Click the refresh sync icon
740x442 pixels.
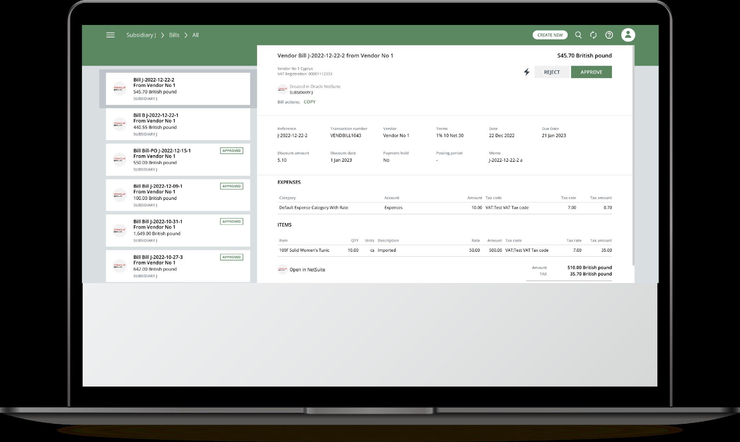point(593,35)
